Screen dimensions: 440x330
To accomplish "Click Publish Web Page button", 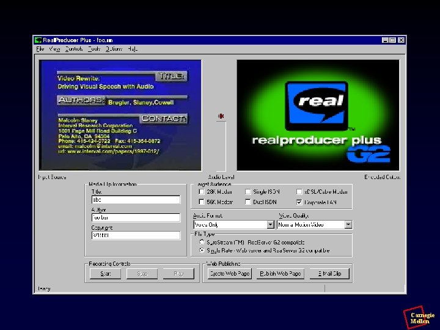I will [x=280, y=274].
